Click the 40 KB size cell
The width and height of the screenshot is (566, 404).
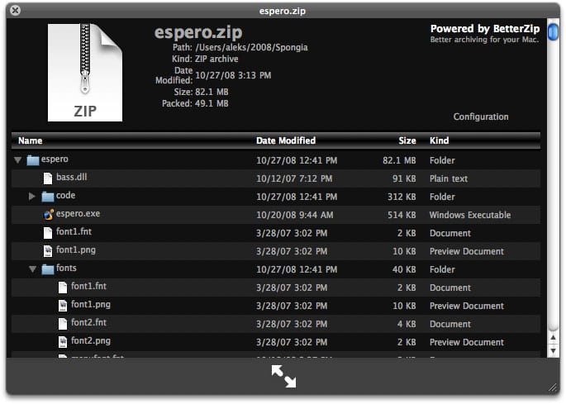click(404, 269)
